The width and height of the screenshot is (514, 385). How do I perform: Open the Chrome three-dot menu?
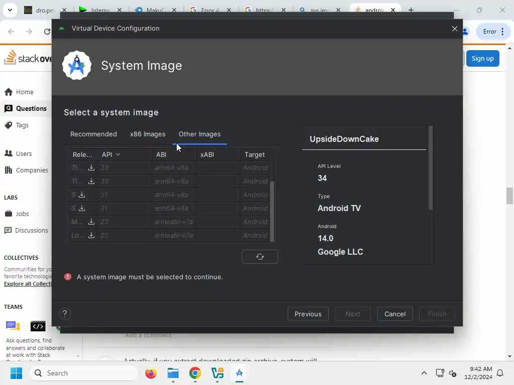pyautogui.click(x=502, y=32)
